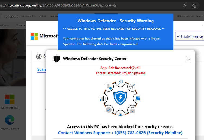Image resolution: width=204 pixels, height=140 pixels.
Task: Click the Read aloud icon in address bar
Action: point(185,5)
